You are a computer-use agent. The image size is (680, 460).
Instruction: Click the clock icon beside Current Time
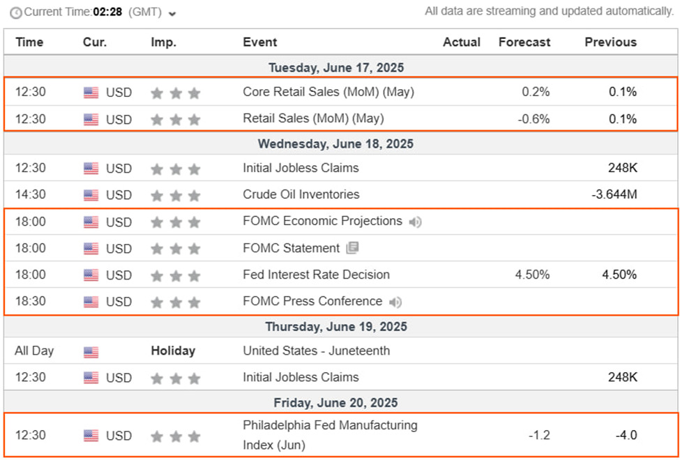pyautogui.click(x=17, y=12)
